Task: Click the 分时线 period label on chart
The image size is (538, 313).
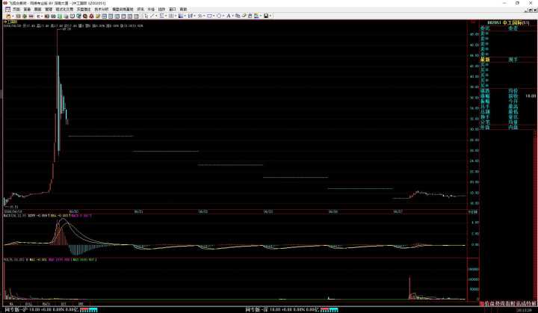Action: point(472,213)
